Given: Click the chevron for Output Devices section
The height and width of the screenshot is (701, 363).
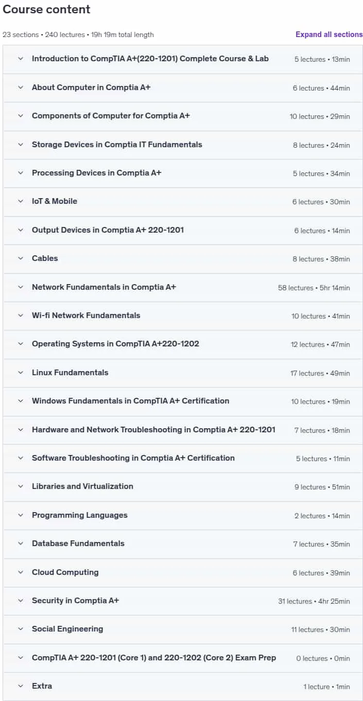Looking at the screenshot, I should pyautogui.click(x=21, y=230).
